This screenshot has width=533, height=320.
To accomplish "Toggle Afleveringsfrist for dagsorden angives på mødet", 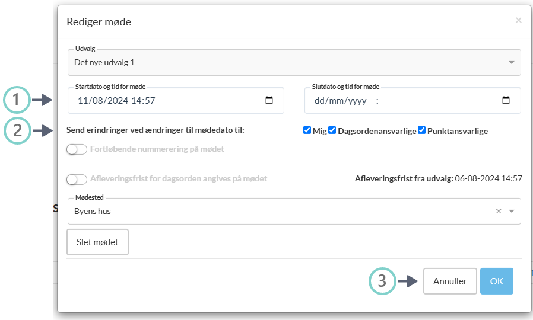I will tap(77, 178).
